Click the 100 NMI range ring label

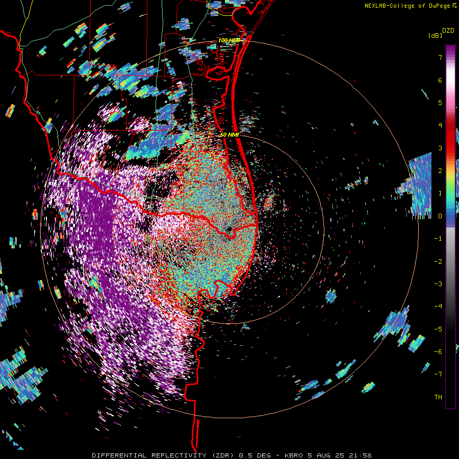229,40
